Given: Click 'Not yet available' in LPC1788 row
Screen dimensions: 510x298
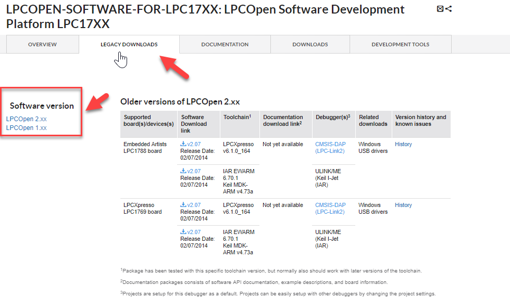Looking at the screenshot, I should 283,144.
